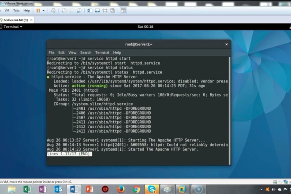This screenshot has height=194, width=291.
Task: Open Chrome from the Windows taskbar
Action: [x=136, y=189]
